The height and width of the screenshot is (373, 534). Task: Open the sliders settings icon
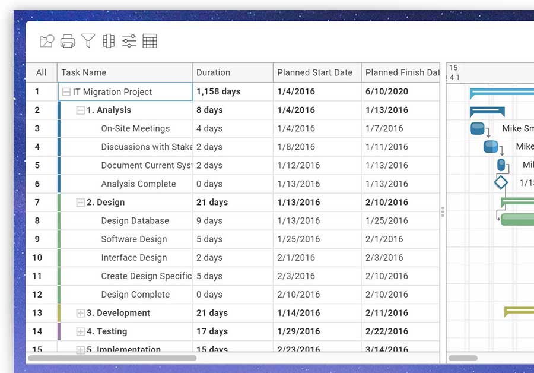pyautogui.click(x=129, y=41)
